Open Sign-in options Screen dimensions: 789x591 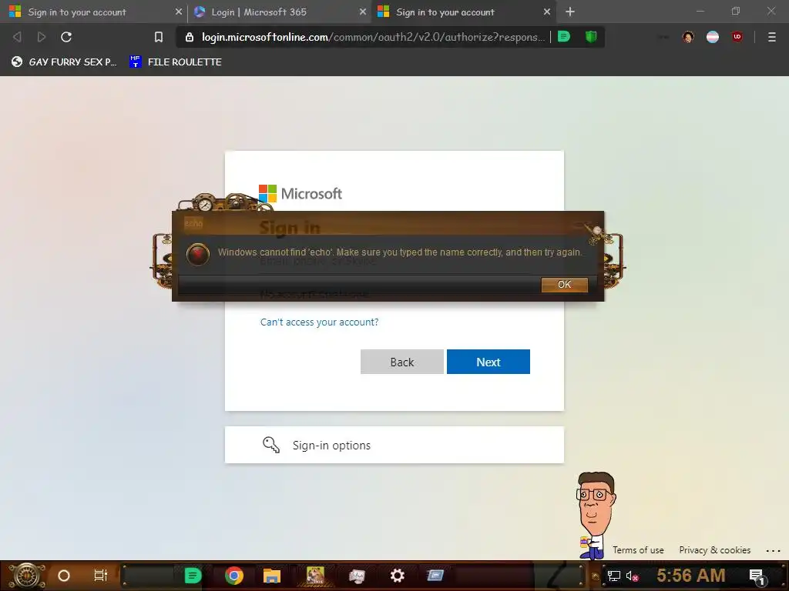coord(394,445)
